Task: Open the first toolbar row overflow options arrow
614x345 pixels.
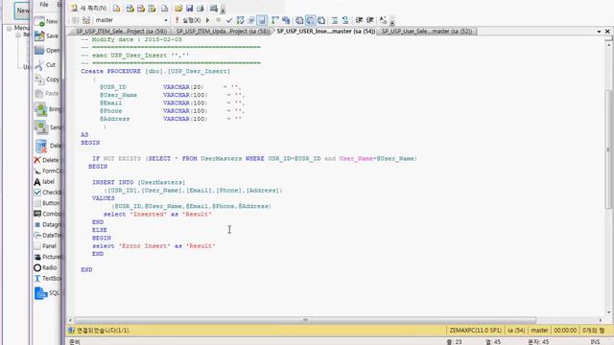Action: [223, 10]
